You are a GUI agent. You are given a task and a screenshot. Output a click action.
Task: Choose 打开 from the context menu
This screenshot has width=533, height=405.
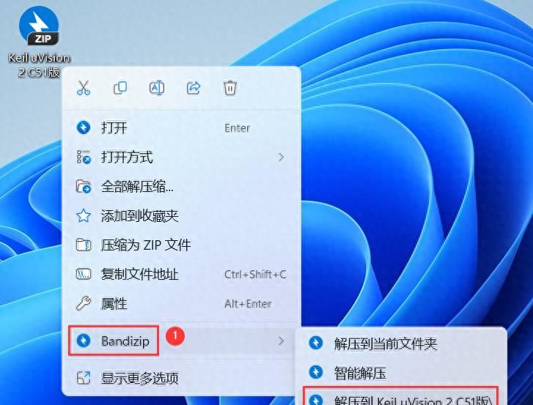(181, 128)
